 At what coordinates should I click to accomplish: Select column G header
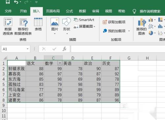pyautogui.click(x=129, y=58)
